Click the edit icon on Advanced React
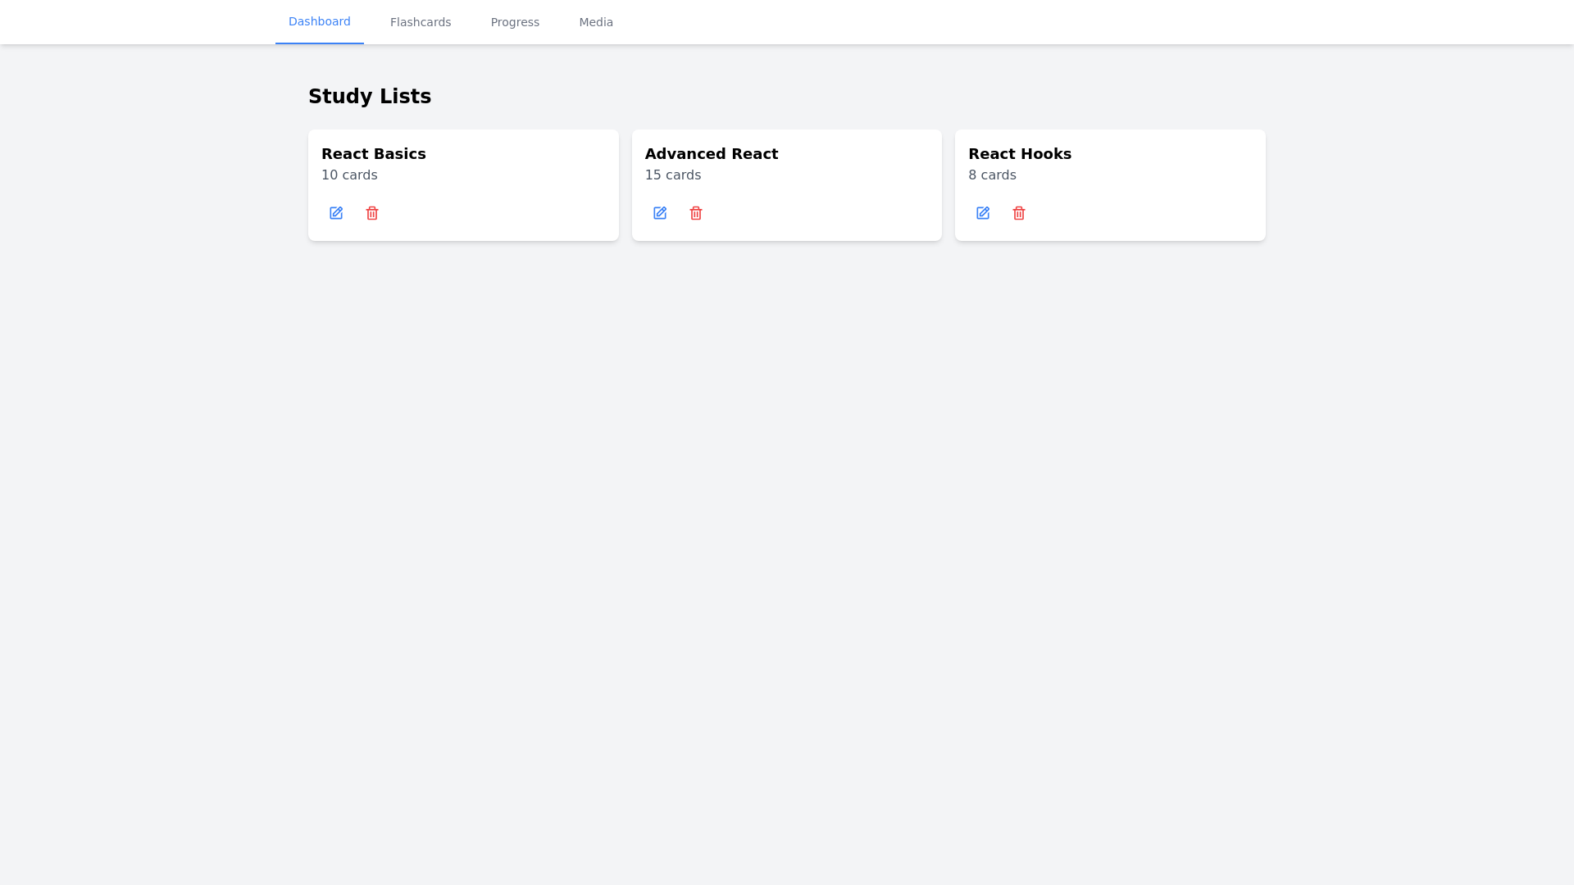The image size is (1574, 885). pos(660,213)
